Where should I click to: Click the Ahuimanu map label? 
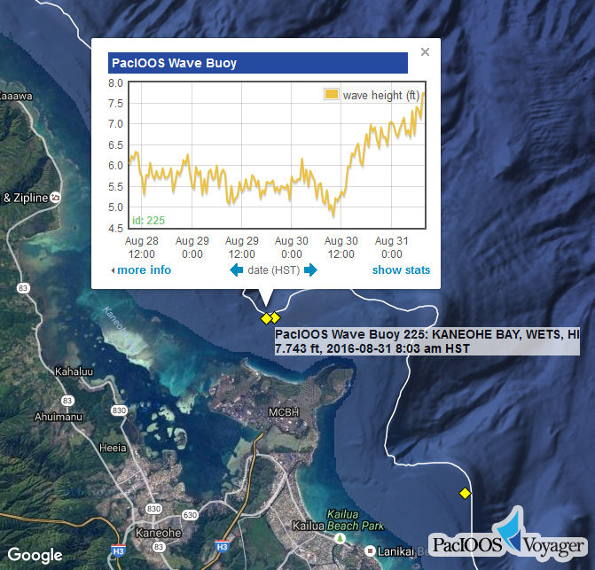[x=59, y=417]
